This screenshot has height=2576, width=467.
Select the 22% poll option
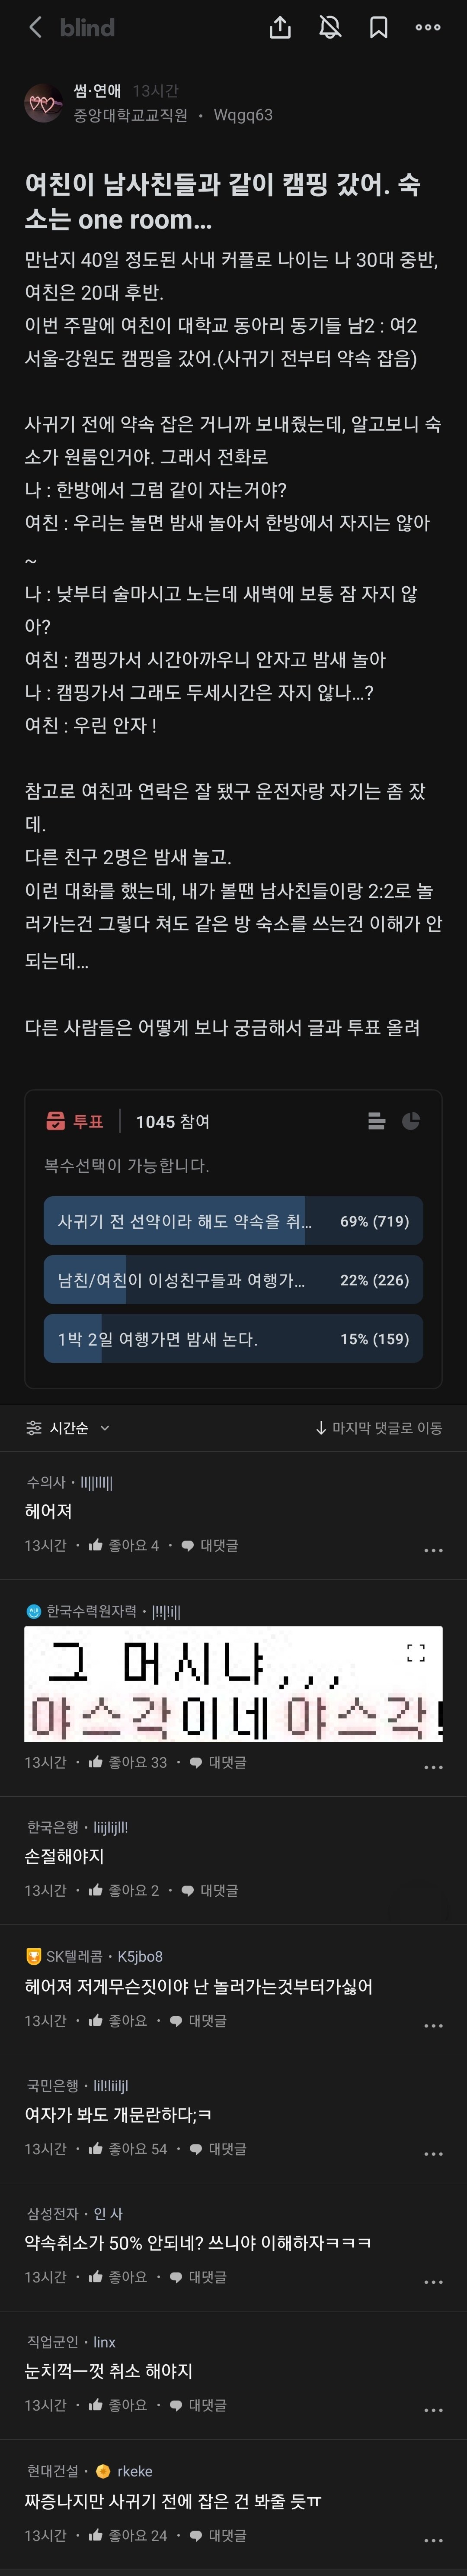pyautogui.click(x=233, y=1280)
